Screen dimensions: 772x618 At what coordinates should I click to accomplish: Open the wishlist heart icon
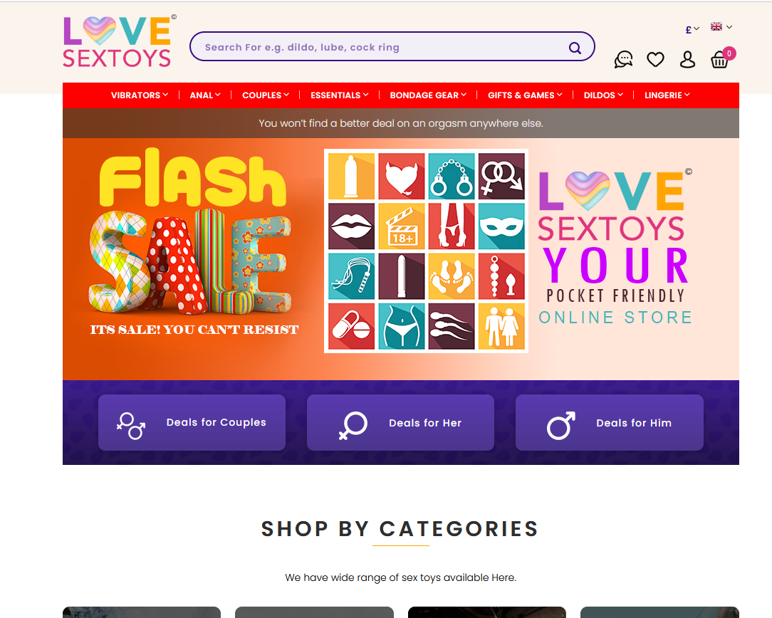655,60
